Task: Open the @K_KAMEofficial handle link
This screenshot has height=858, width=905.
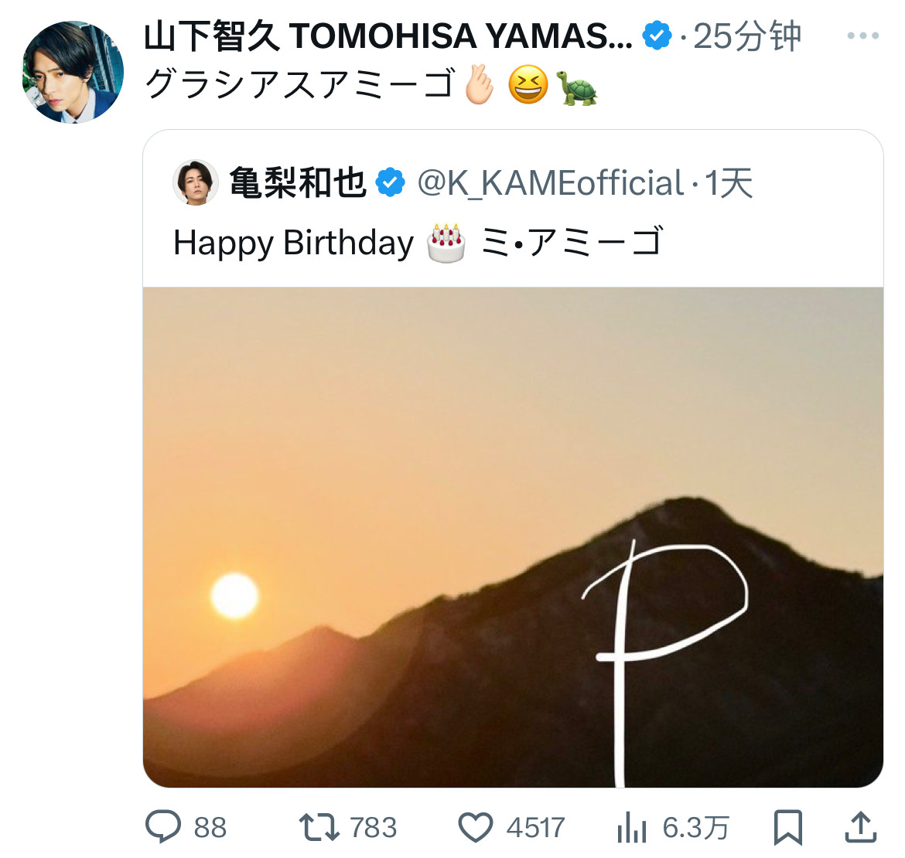Action: point(550,183)
